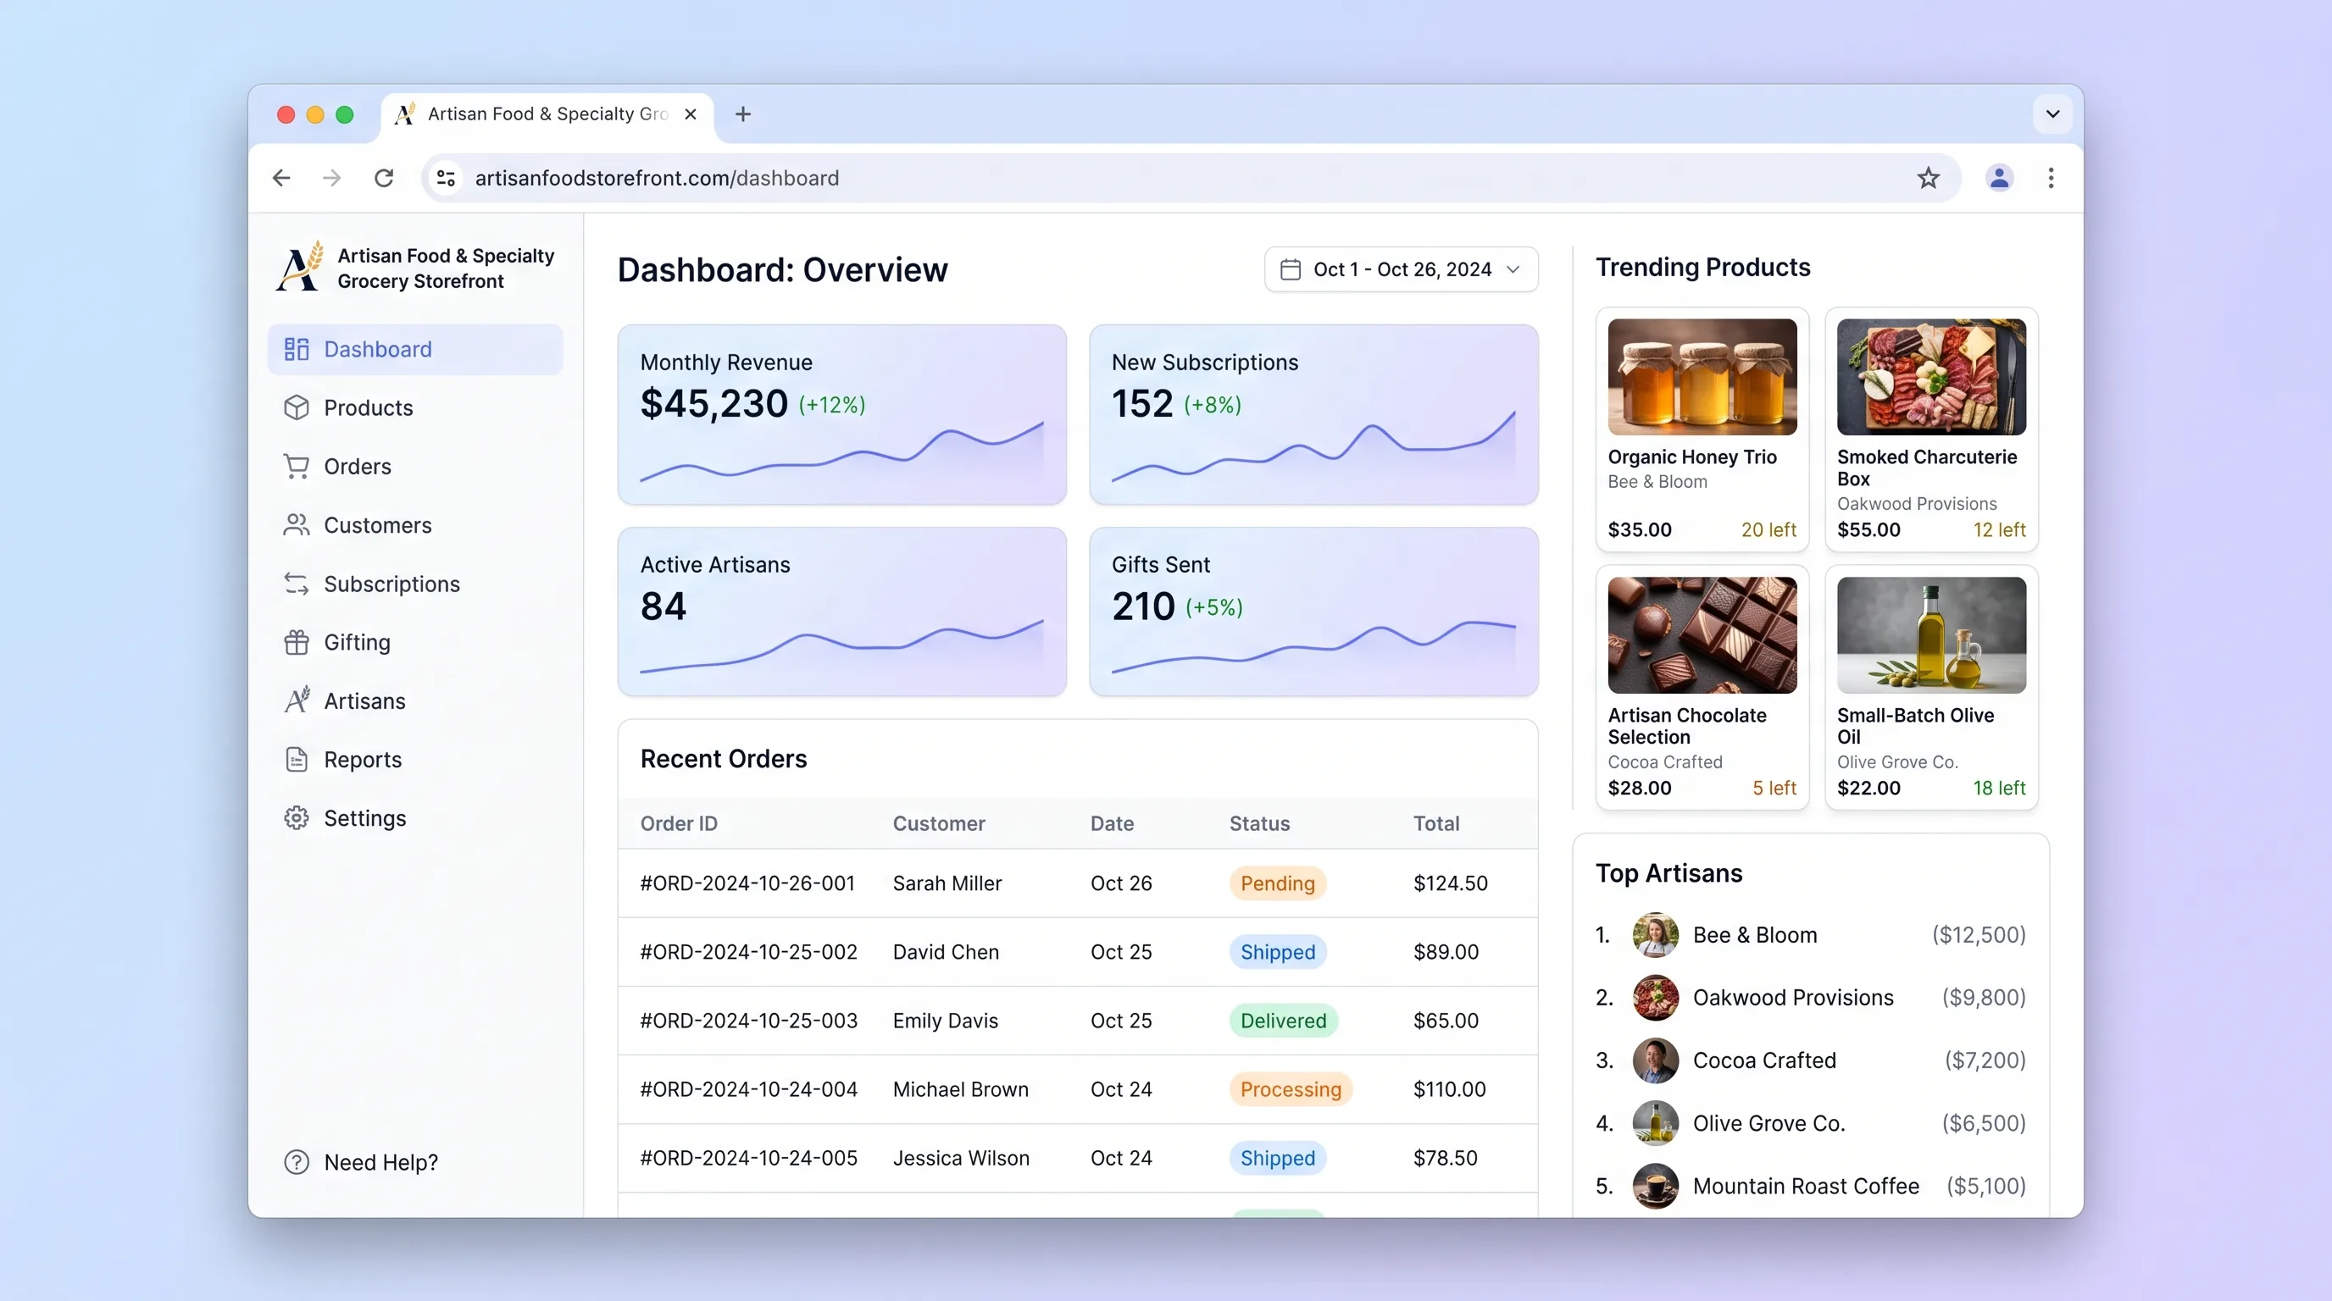Click the Artisans wheat icon
Viewport: 2332px width, 1301px height.
coord(296,700)
